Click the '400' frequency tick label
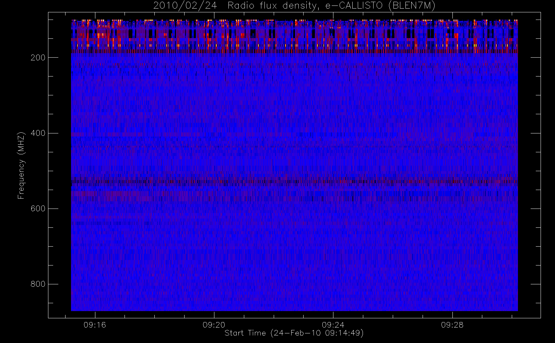The image size is (555, 343). pyautogui.click(x=38, y=133)
